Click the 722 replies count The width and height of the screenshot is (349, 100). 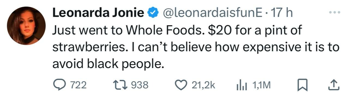79,85
